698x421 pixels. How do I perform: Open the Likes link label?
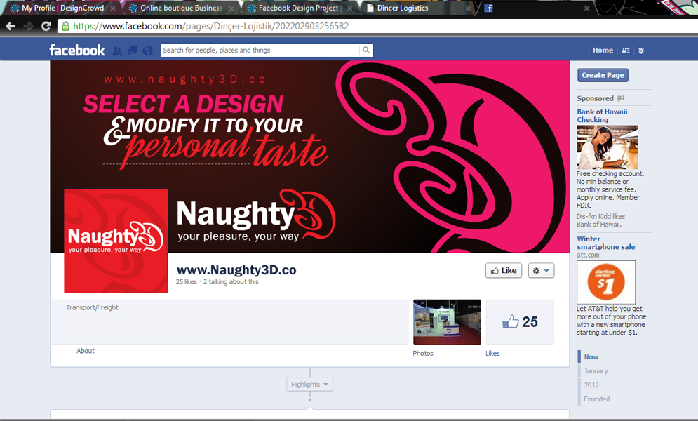(x=492, y=354)
